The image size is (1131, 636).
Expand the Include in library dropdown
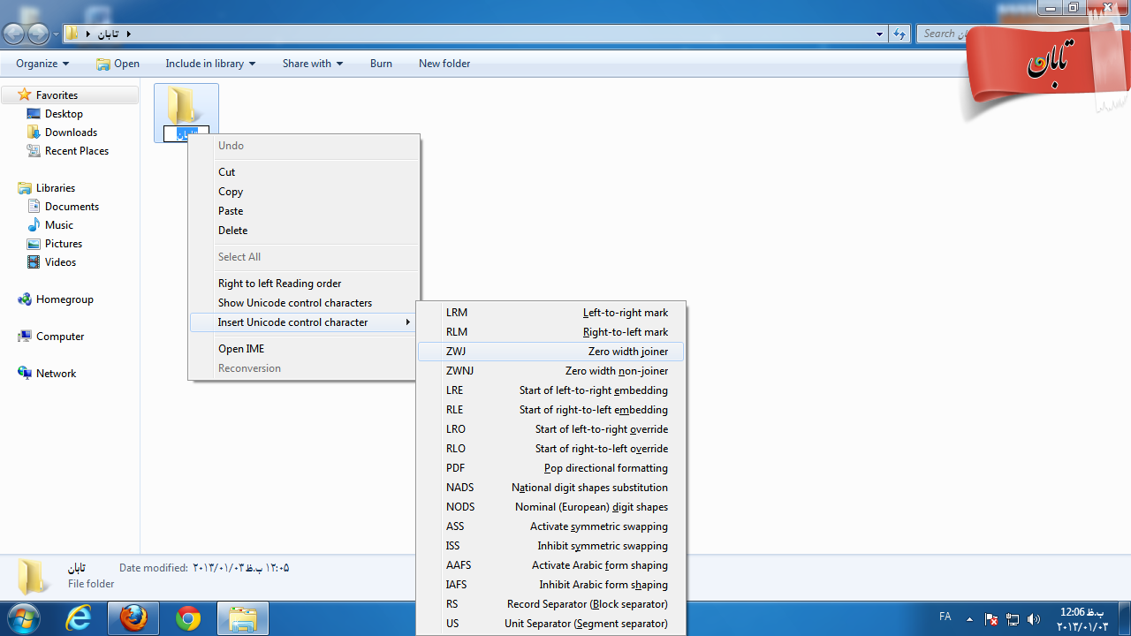(x=210, y=64)
